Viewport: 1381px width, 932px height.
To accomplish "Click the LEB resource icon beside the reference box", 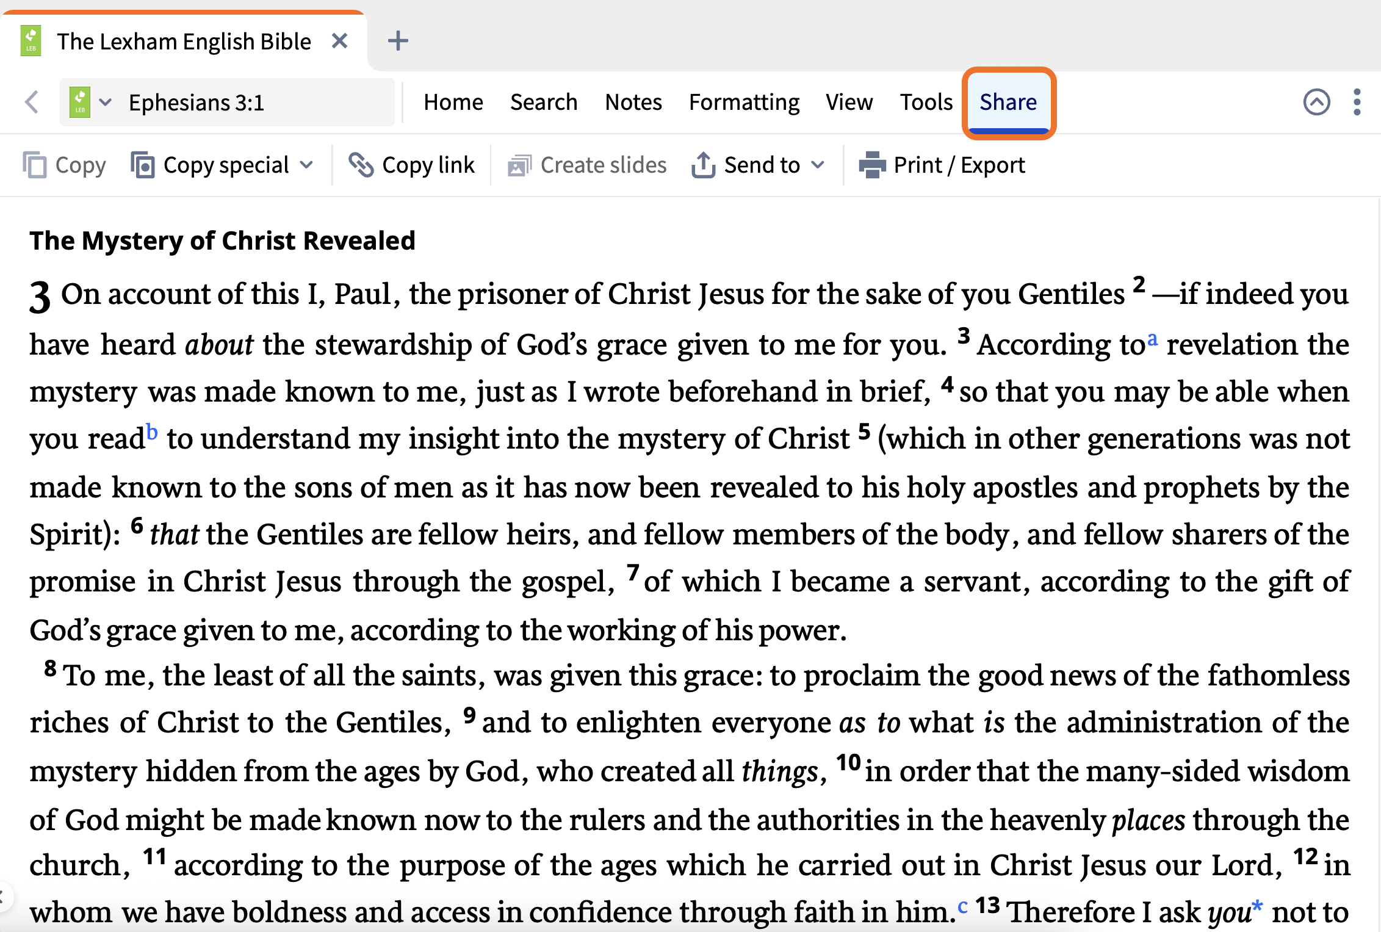I will click(80, 102).
